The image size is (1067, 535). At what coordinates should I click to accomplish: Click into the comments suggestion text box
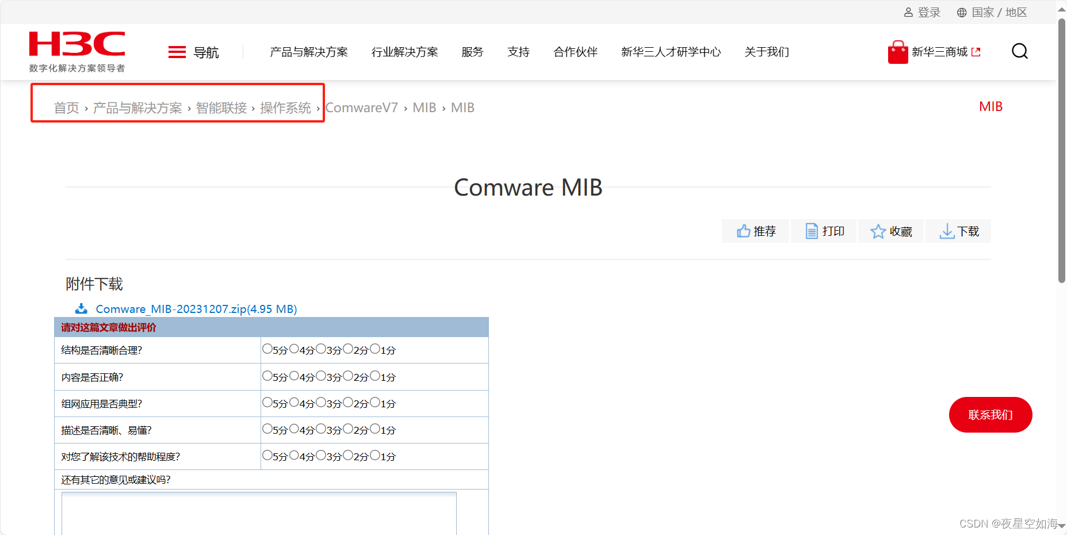click(259, 513)
